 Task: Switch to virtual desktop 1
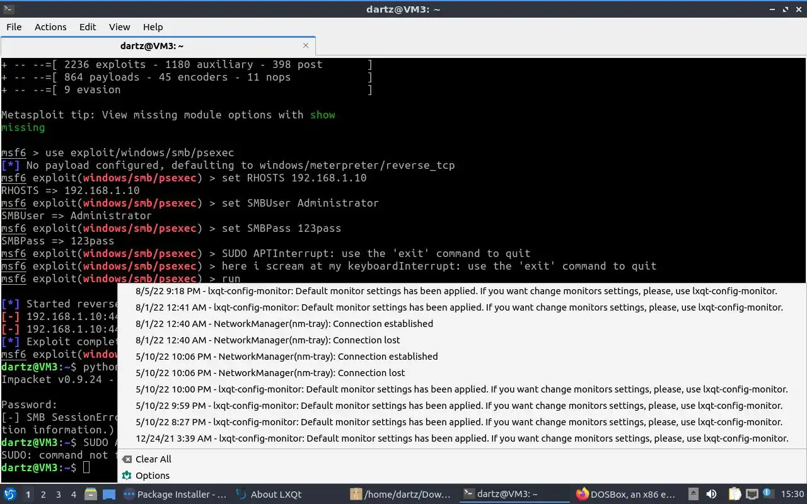(28, 495)
